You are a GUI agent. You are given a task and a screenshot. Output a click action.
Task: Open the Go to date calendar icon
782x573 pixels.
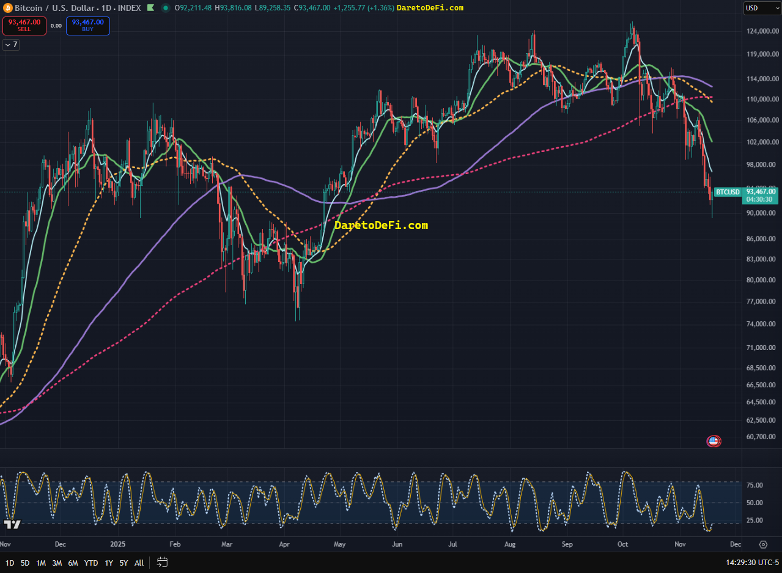click(x=162, y=562)
